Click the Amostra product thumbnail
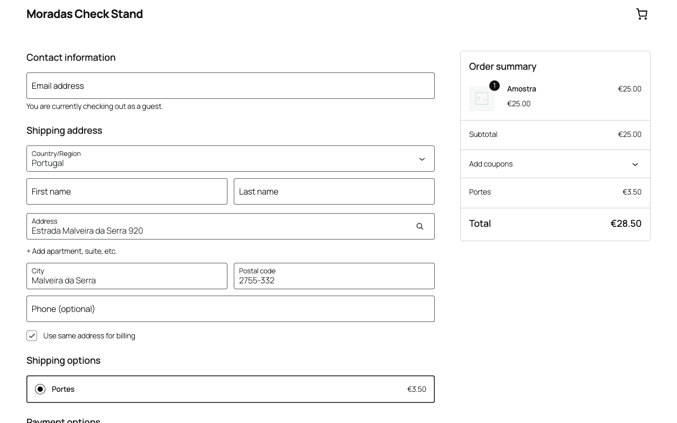The image size is (677, 423). pyautogui.click(x=482, y=98)
